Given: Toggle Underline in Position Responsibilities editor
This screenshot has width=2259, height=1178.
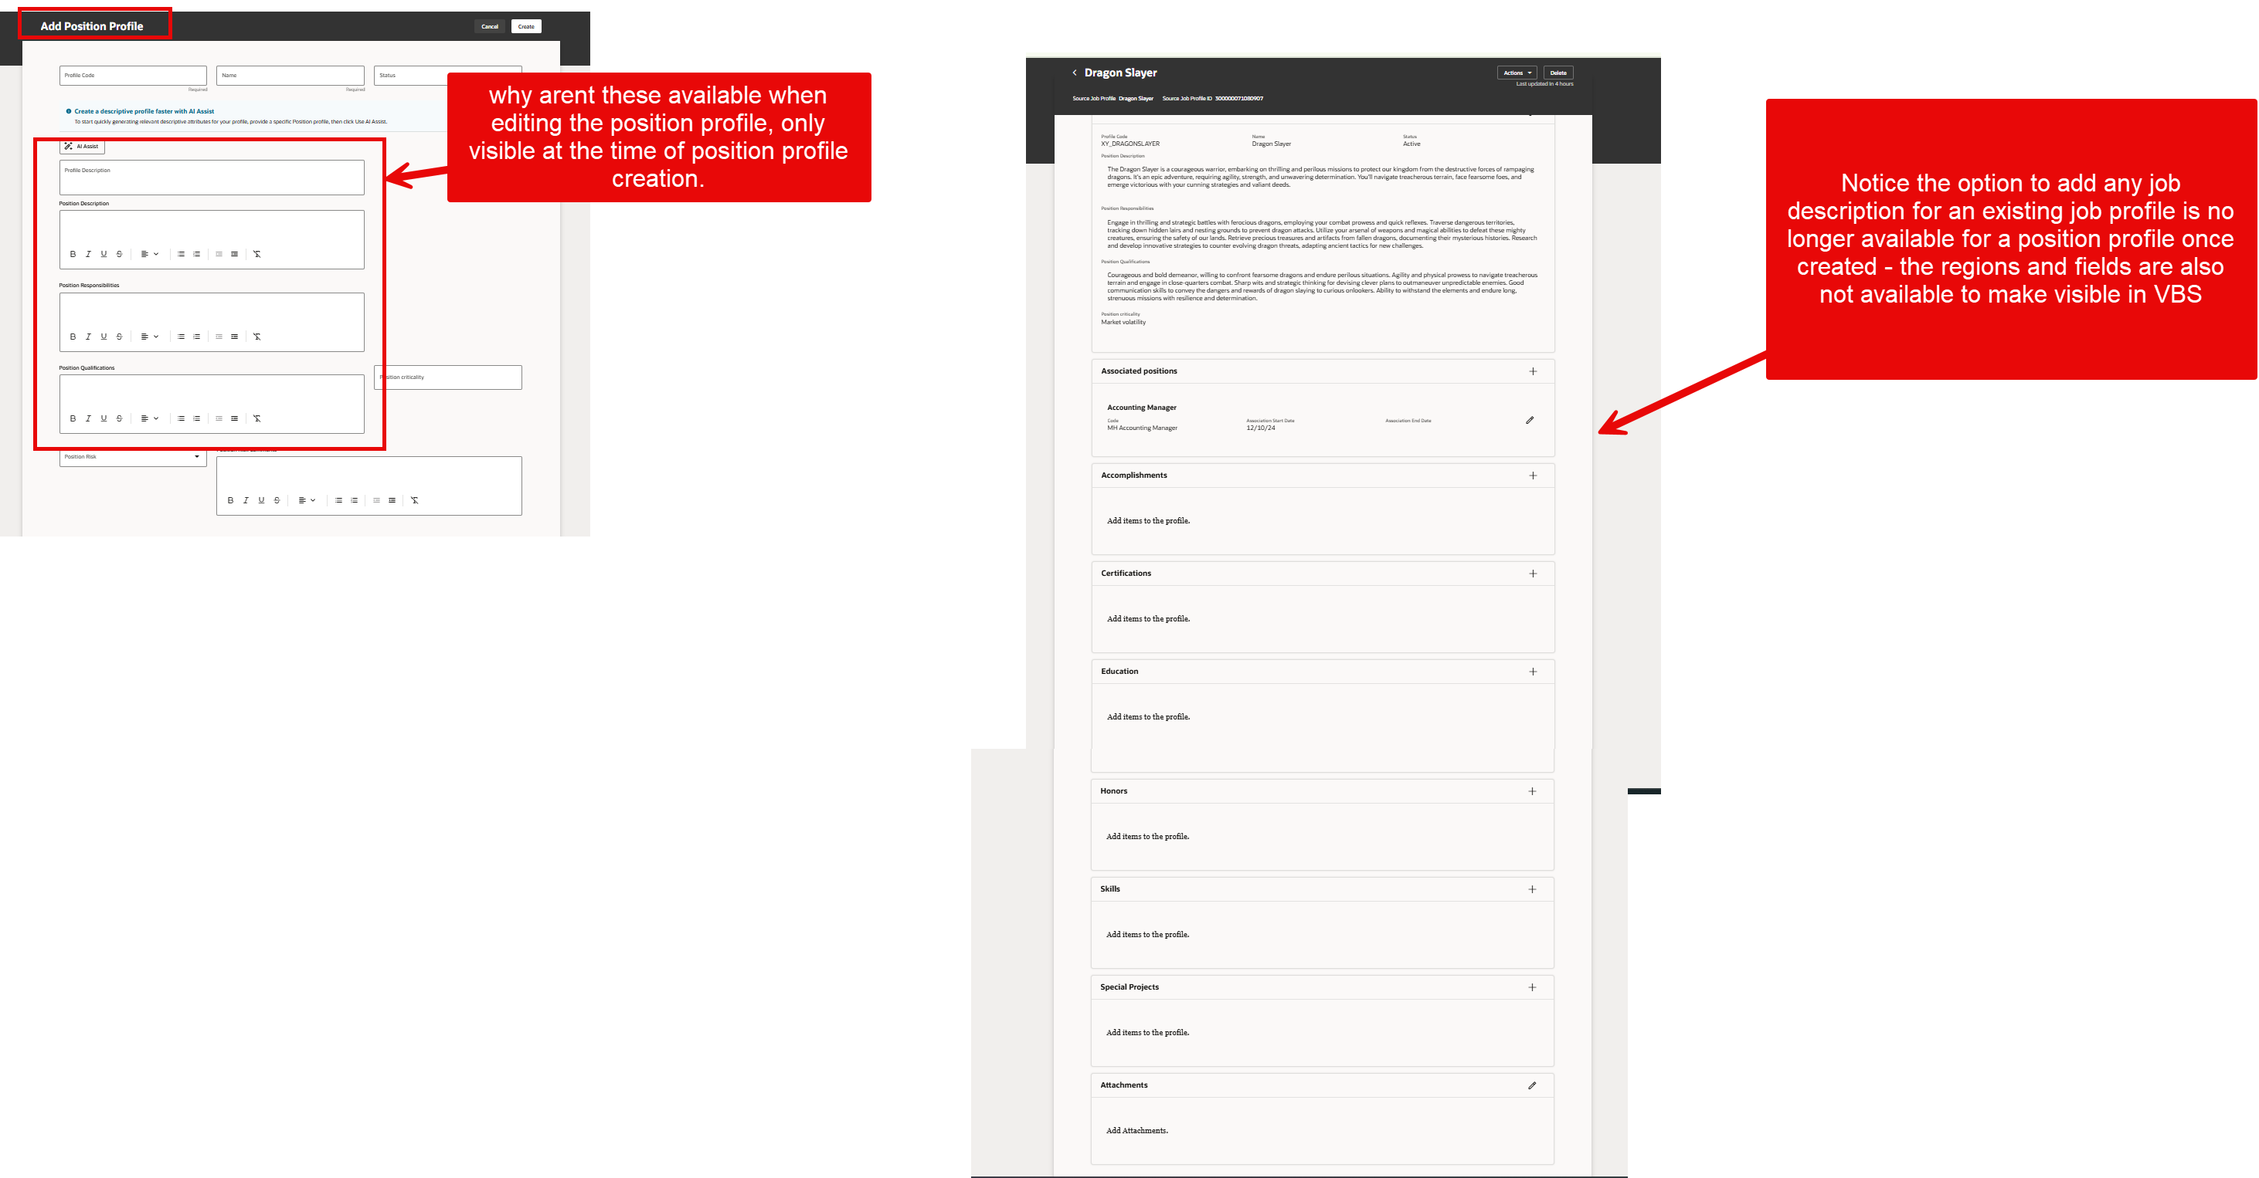Looking at the screenshot, I should coord(104,337).
